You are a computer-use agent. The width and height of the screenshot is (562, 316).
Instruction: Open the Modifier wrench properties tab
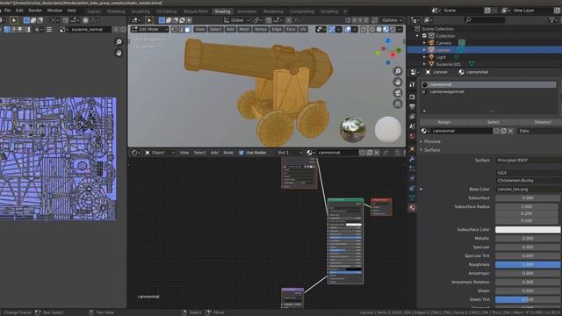pyautogui.click(x=412, y=158)
